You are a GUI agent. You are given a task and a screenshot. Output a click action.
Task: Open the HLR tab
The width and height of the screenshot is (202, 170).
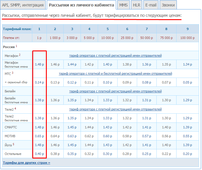pos(137,5)
